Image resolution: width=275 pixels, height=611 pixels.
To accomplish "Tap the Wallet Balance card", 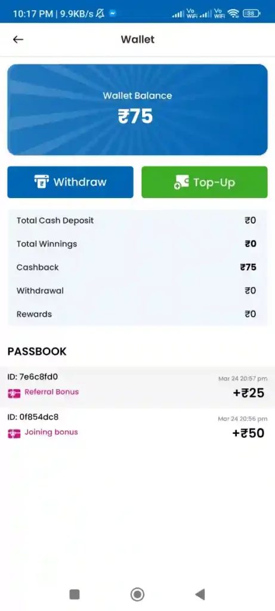I will click(137, 110).
